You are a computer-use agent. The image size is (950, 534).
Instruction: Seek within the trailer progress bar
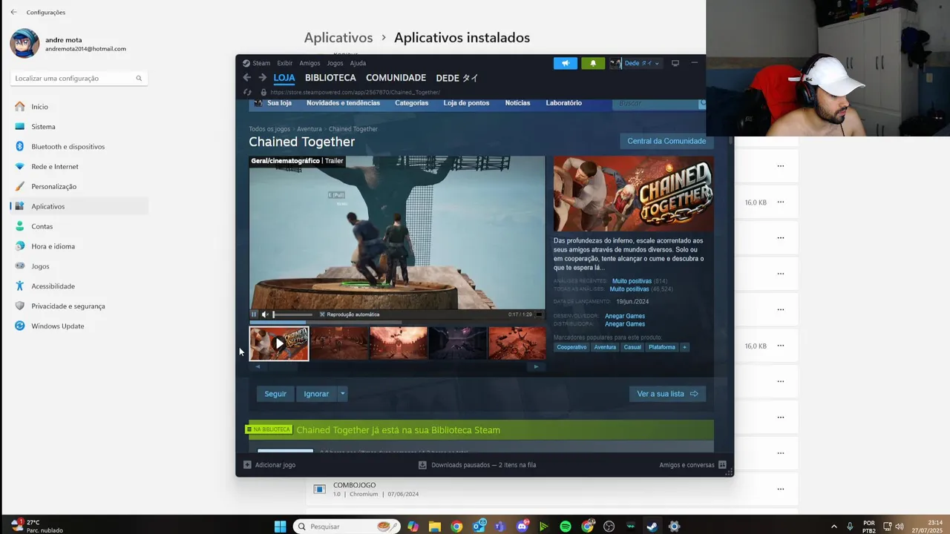[397, 322]
